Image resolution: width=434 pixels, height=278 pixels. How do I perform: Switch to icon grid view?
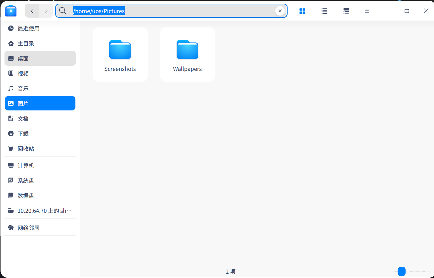pyautogui.click(x=302, y=11)
